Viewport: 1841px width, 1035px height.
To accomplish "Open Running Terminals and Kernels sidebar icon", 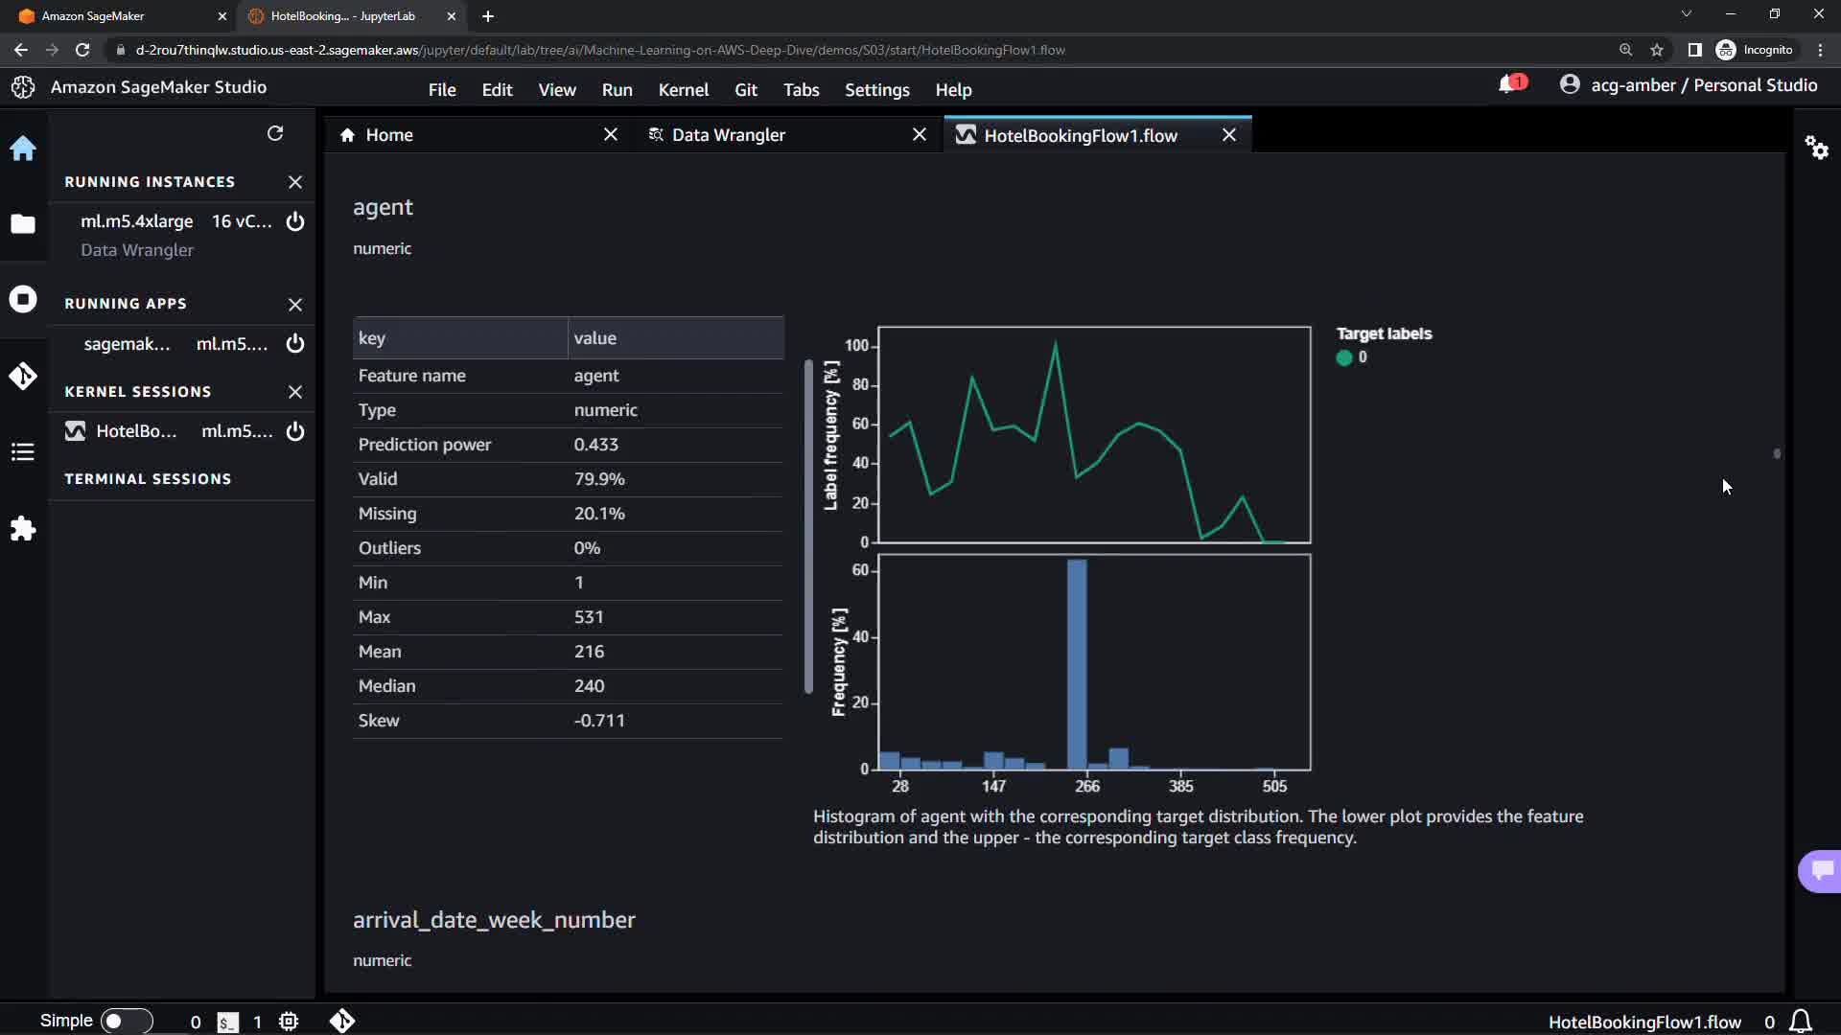I will pyautogui.click(x=23, y=299).
